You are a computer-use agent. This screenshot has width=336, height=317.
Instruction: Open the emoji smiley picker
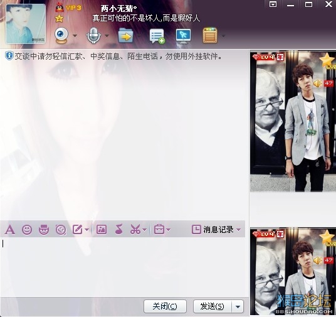tap(27, 230)
